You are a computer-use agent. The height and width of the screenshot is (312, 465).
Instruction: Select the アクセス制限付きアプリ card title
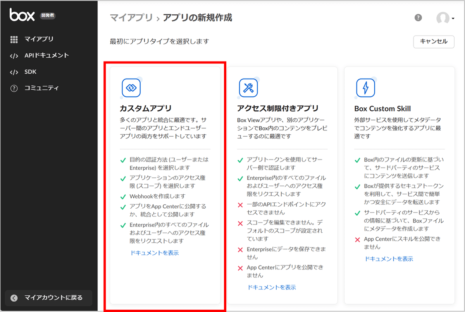pyautogui.click(x=278, y=108)
